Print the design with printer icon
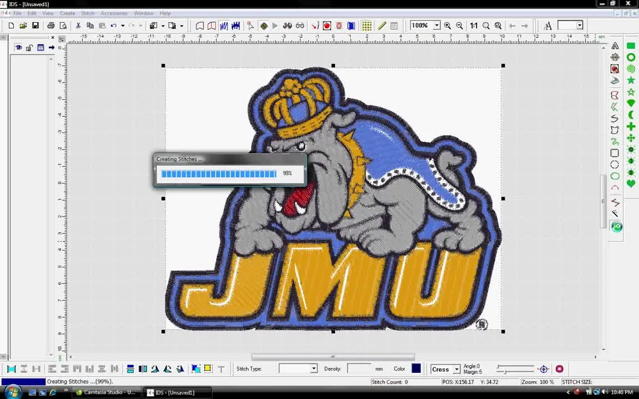 [x=50, y=25]
